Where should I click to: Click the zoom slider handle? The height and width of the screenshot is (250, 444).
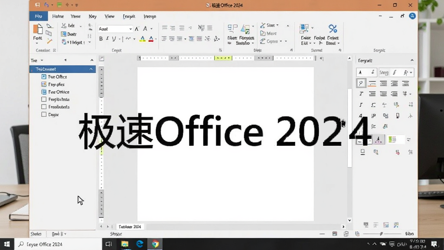(381, 234)
